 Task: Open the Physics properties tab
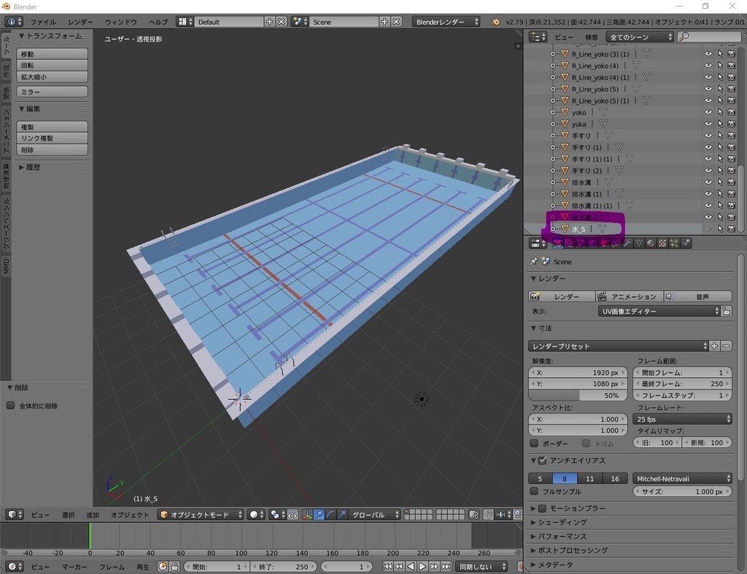(686, 243)
